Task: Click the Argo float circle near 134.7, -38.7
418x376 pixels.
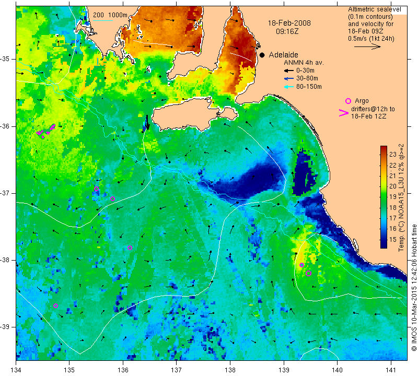Action: point(55,305)
